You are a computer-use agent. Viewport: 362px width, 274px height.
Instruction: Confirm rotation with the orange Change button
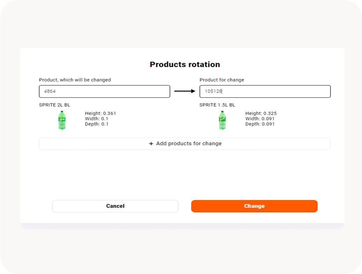(254, 206)
